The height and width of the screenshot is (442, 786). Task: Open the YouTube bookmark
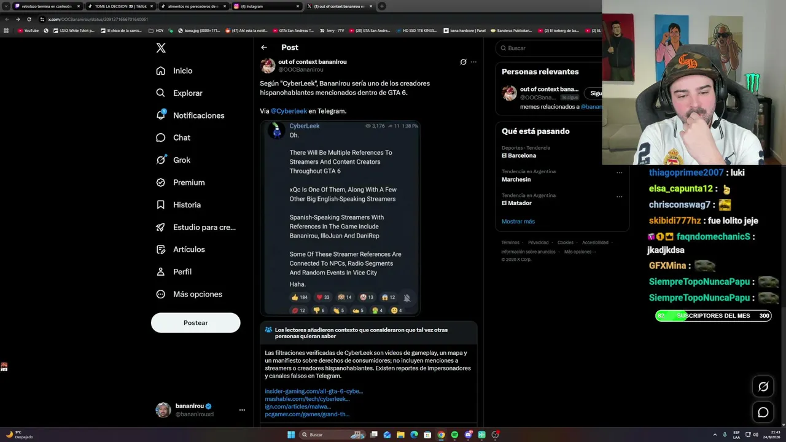point(28,30)
